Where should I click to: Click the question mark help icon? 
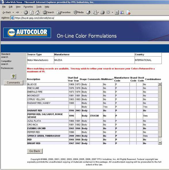(14, 76)
